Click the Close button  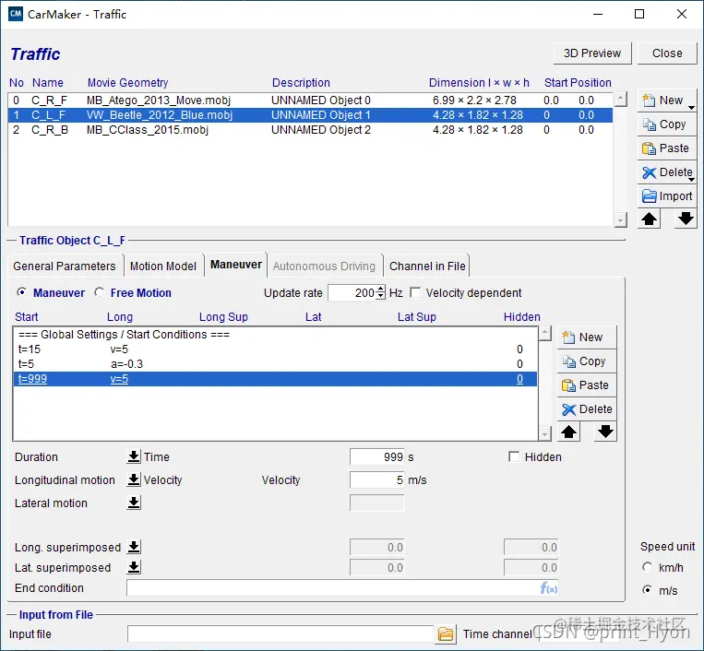pyautogui.click(x=667, y=53)
